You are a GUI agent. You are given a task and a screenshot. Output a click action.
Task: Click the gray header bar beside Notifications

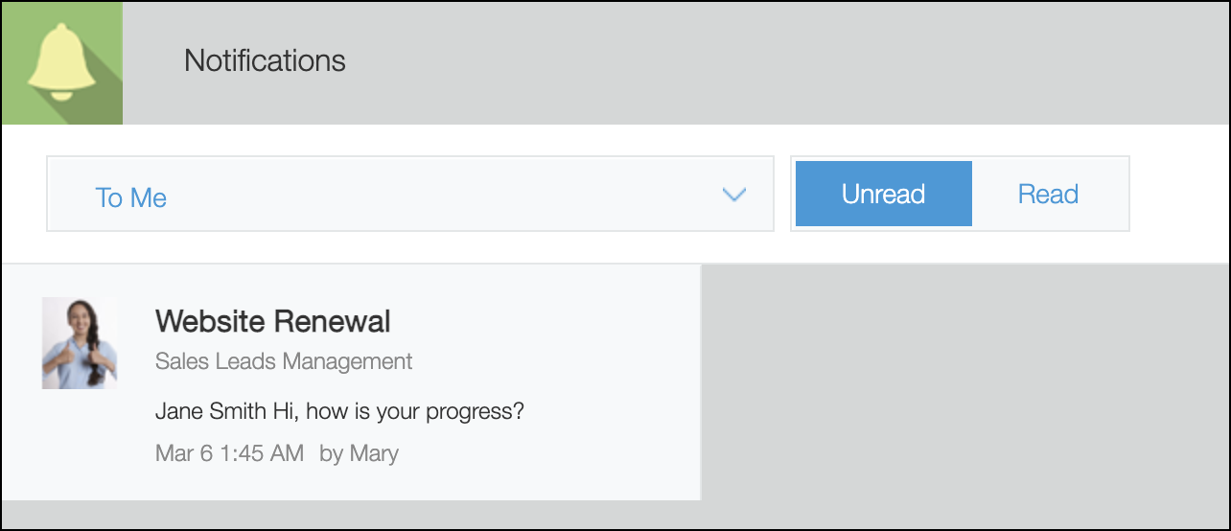[x=767, y=61]
